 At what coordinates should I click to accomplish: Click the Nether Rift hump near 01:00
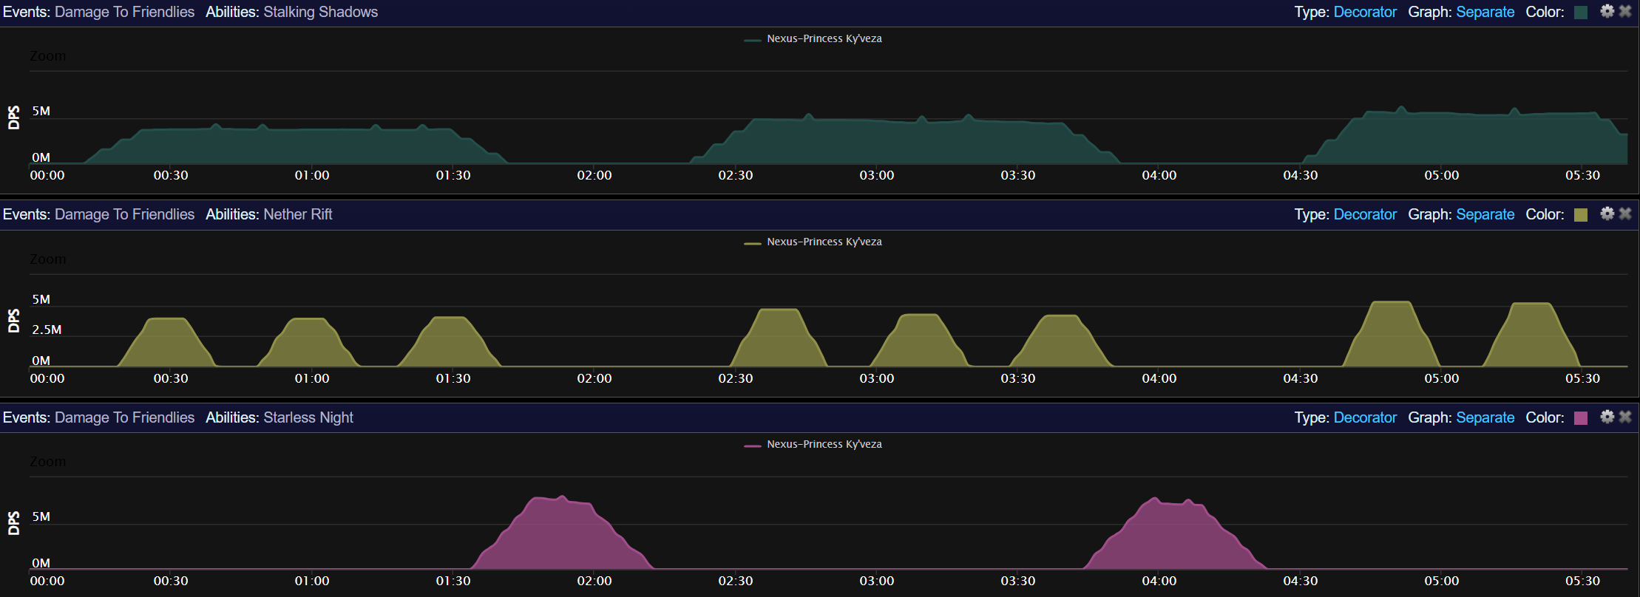(308, 344)
